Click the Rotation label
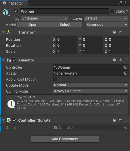 click(13, 46)
